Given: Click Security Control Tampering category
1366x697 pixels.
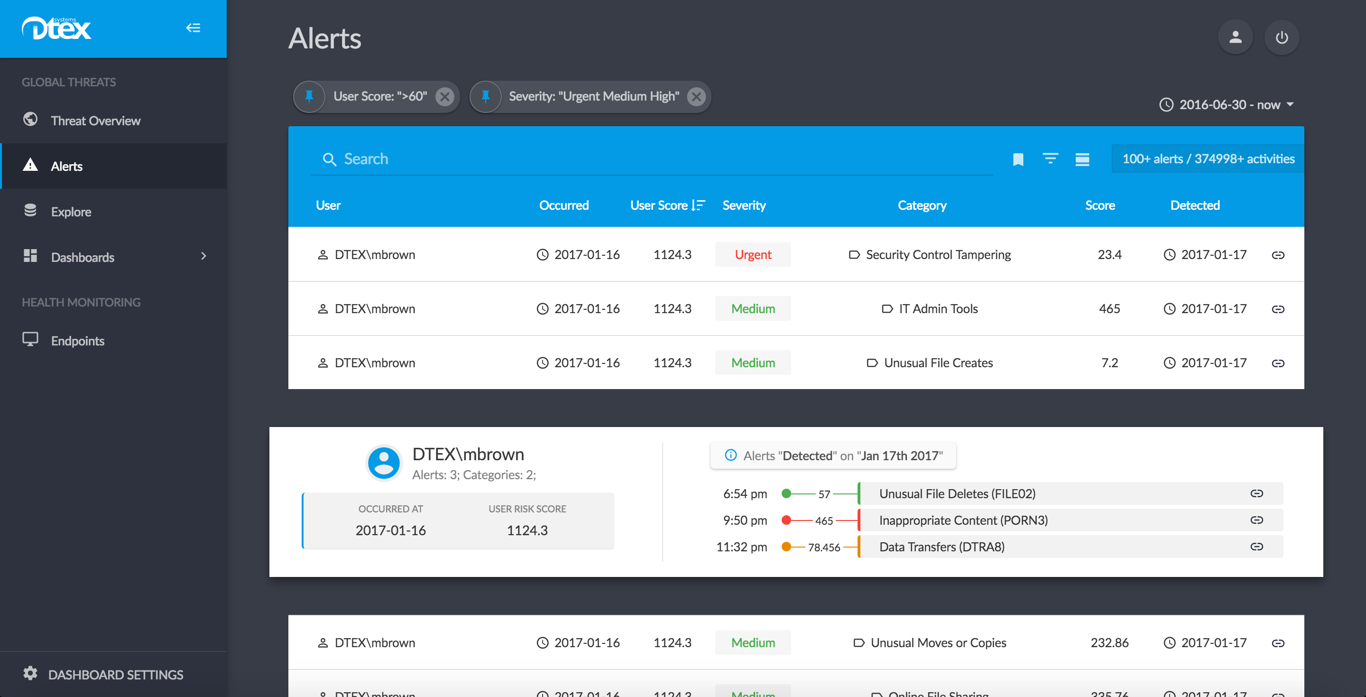Looking at the screenshot, I should coord(938,255).
